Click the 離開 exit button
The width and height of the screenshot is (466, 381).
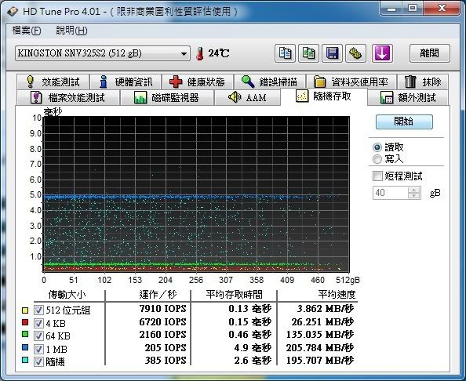pos(429,53)
